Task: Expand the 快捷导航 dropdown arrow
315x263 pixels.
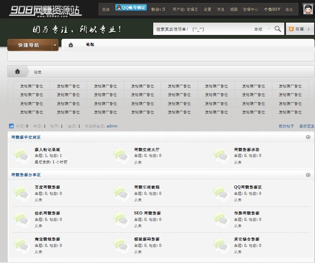Action: (x=55, y=45)
